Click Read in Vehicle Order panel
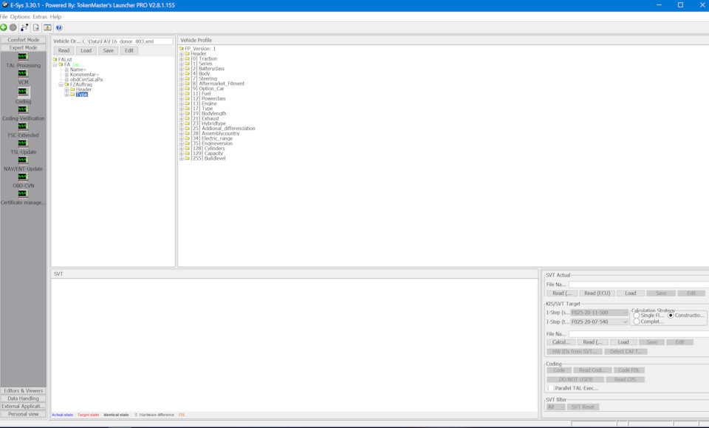 tap(64, 50)
